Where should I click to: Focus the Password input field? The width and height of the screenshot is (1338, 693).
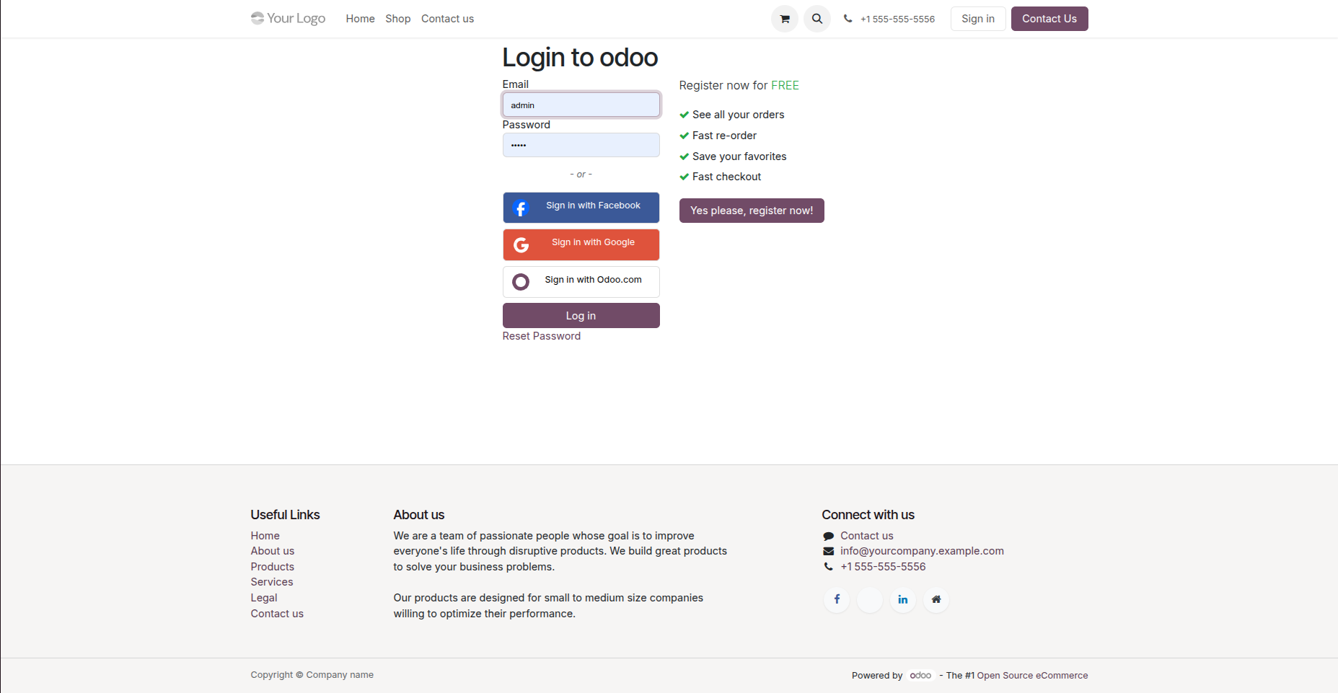[x=581, y=145]
